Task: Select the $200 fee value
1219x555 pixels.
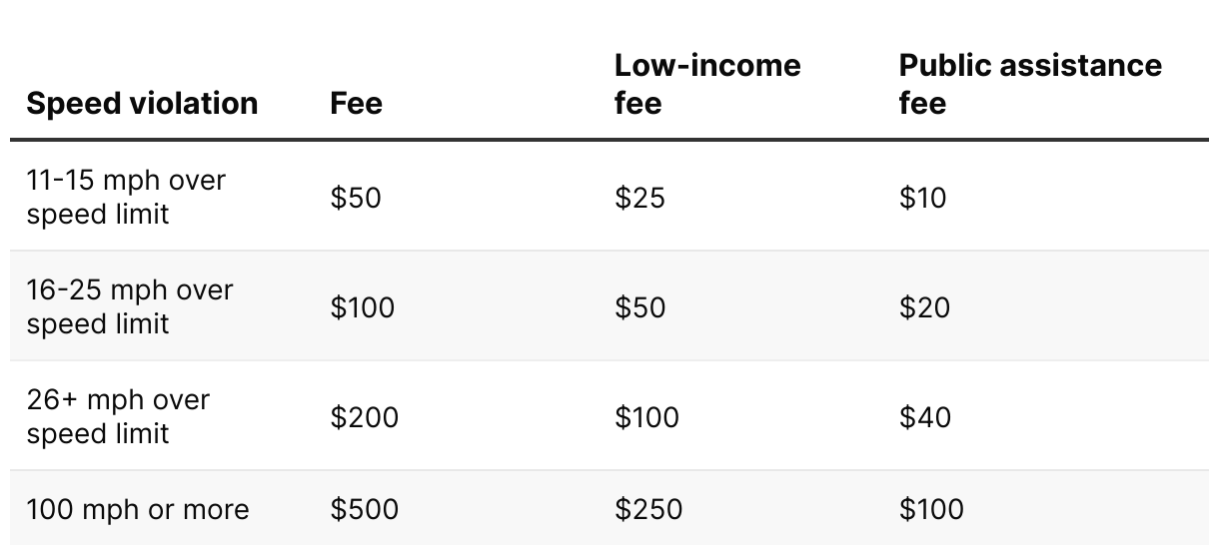Action: point(365,417)
